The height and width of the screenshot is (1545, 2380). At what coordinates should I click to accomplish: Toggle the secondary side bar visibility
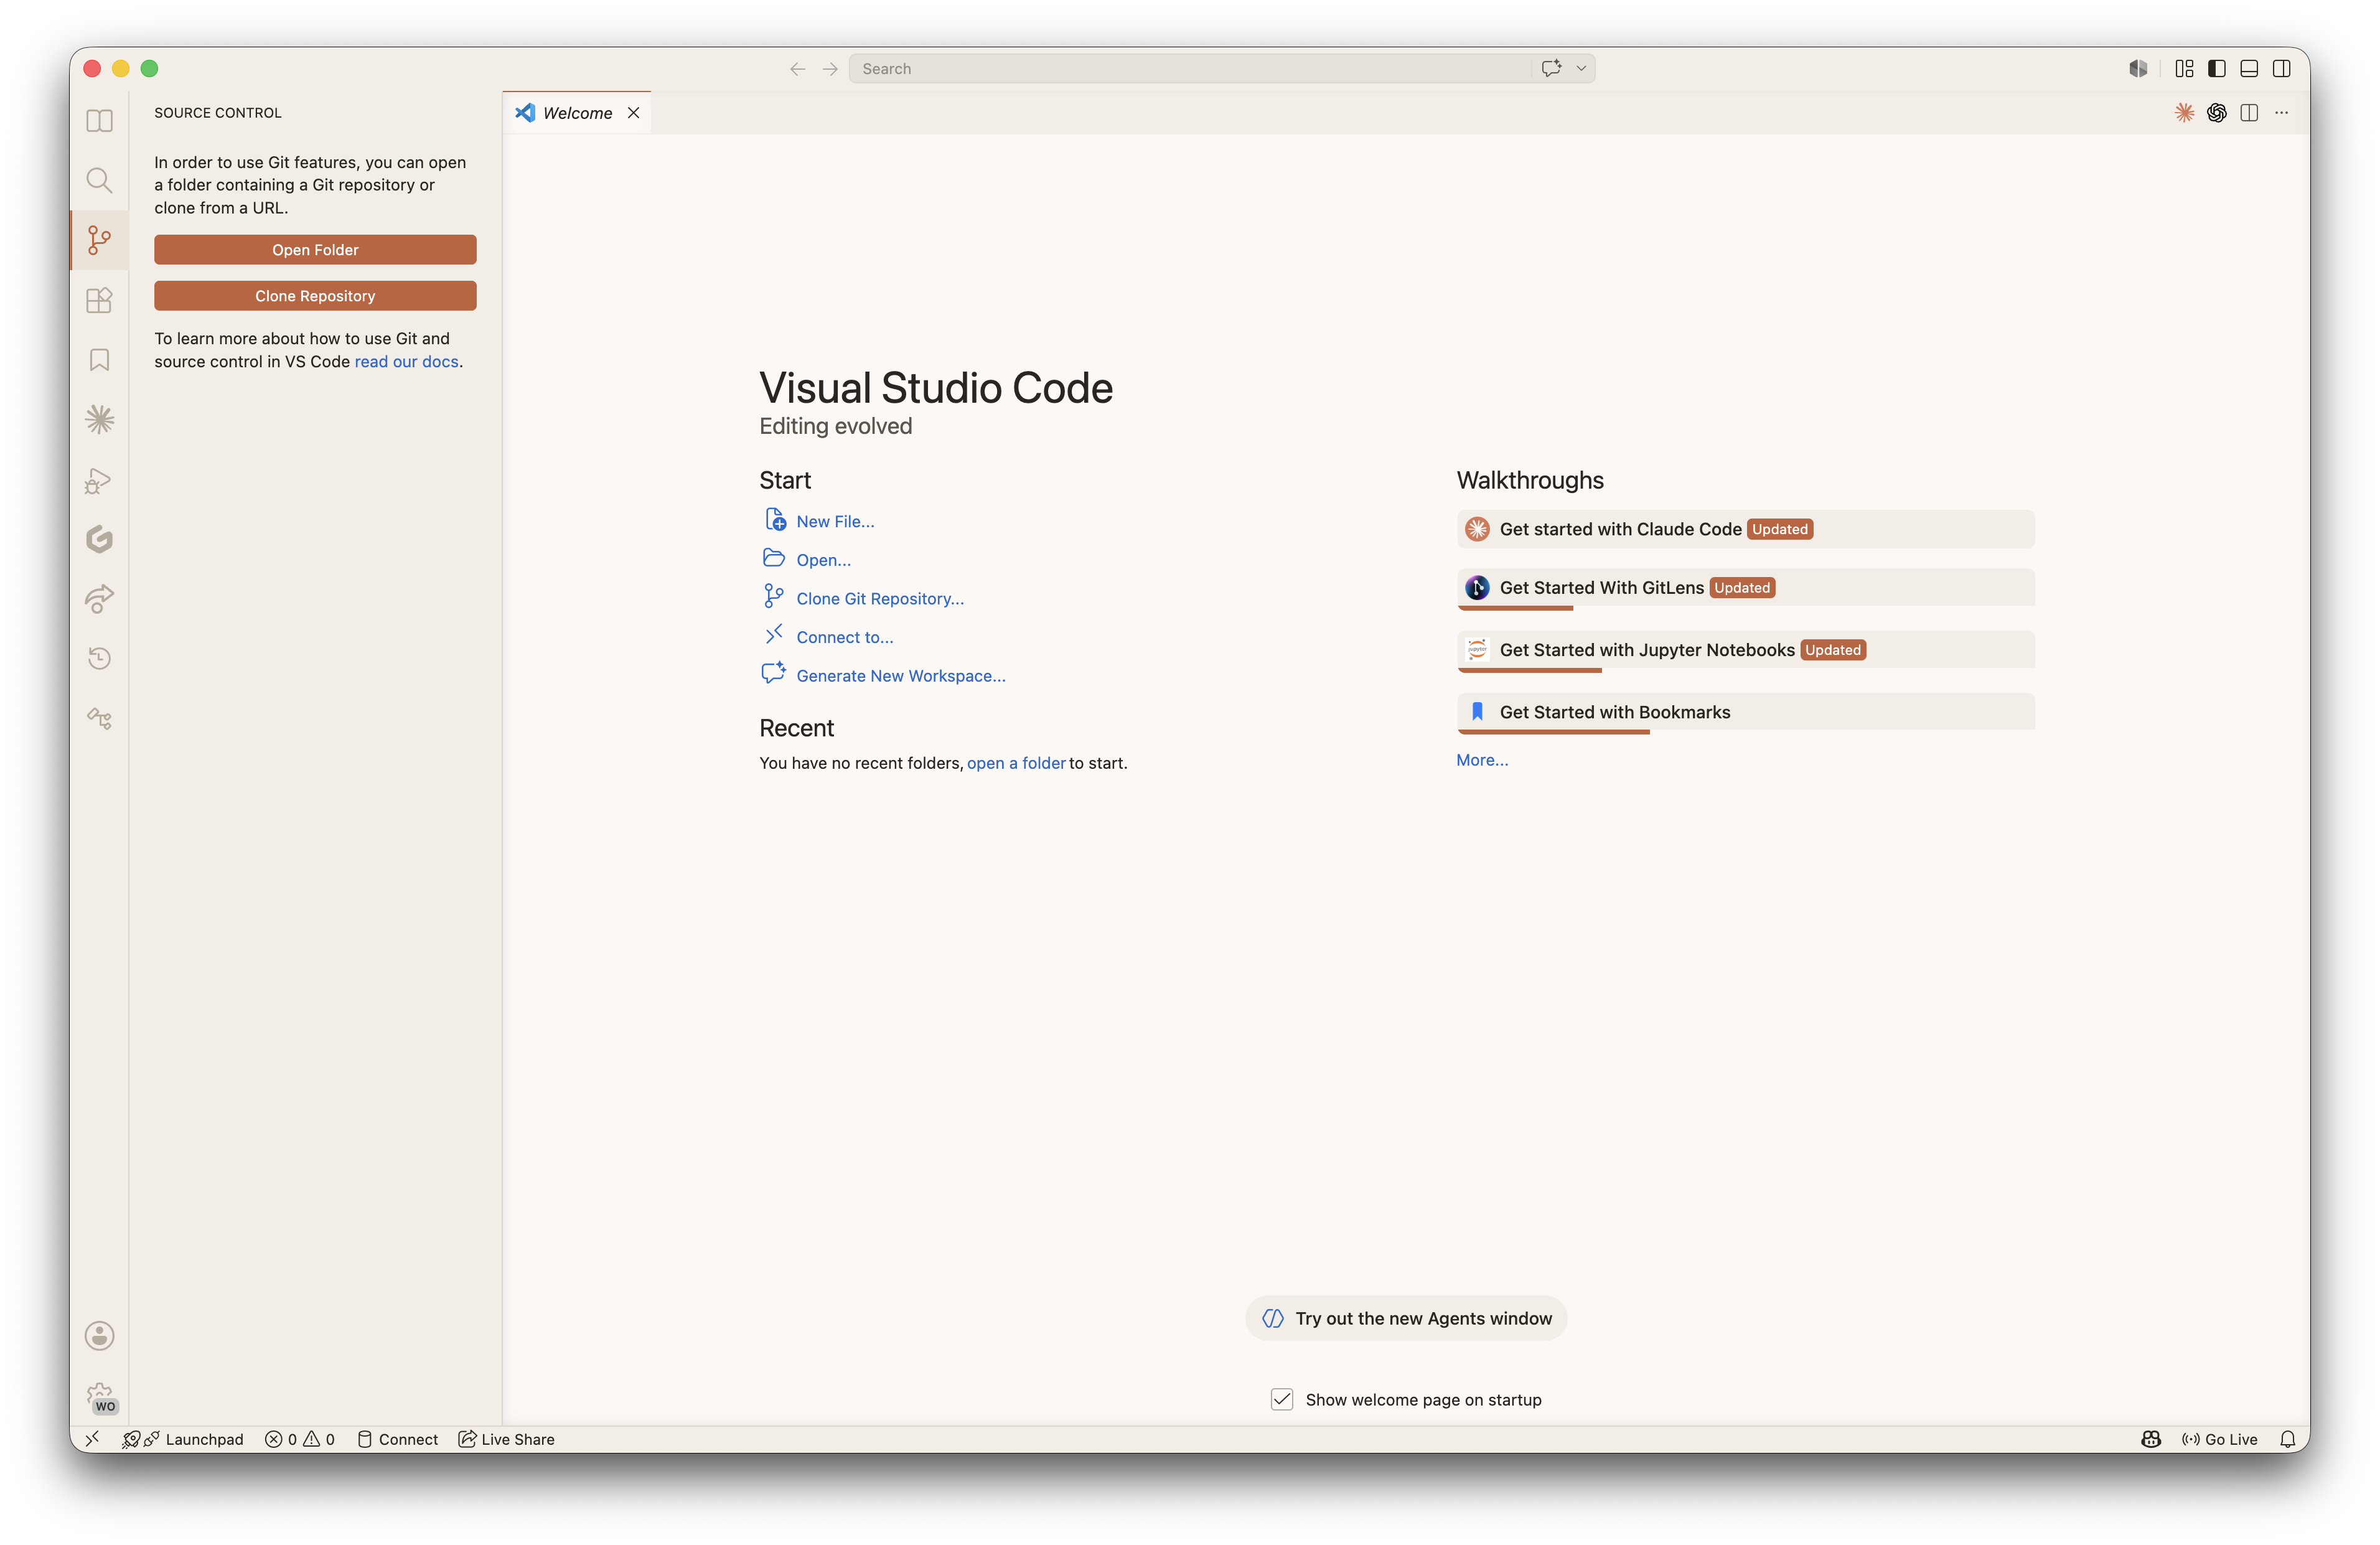click(2281, 69)
